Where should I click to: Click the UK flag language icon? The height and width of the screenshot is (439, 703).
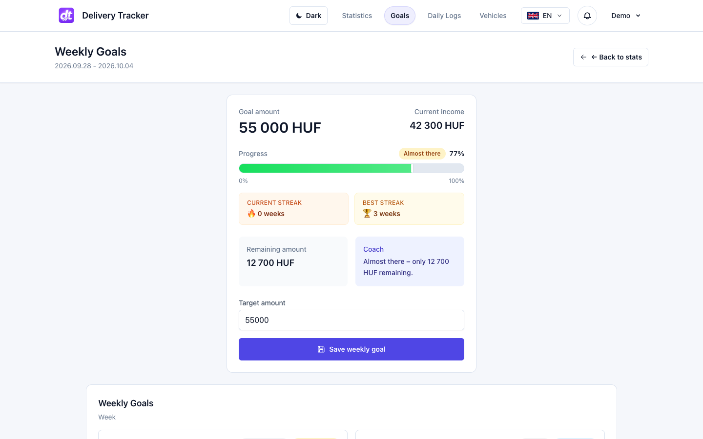(x=533, y=16)
